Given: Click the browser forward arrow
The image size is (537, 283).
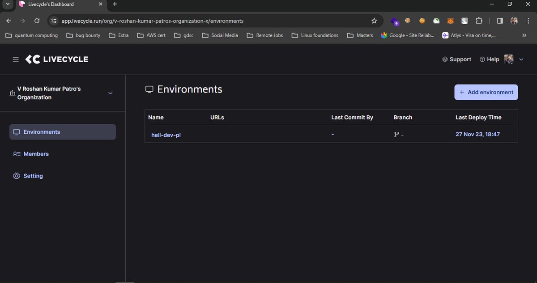Looking at the screenshot, I should tap(23, 21).
